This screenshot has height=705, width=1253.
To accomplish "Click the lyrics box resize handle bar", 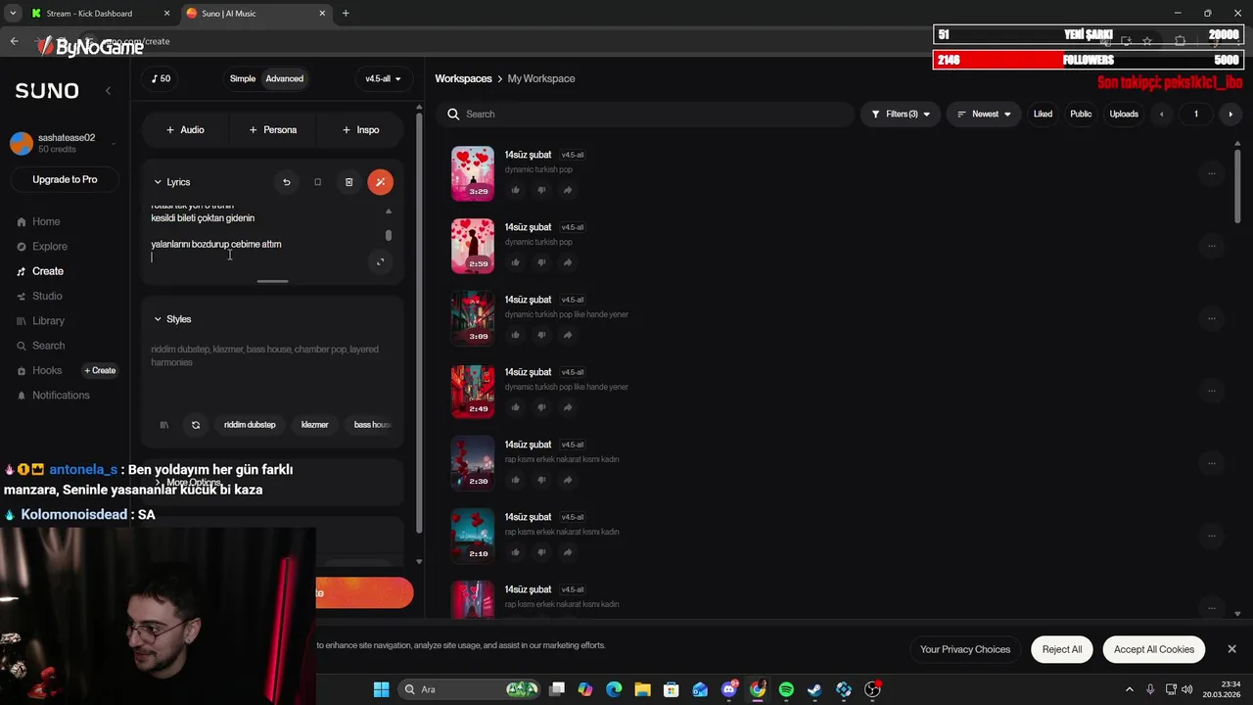I will [273, 281].
